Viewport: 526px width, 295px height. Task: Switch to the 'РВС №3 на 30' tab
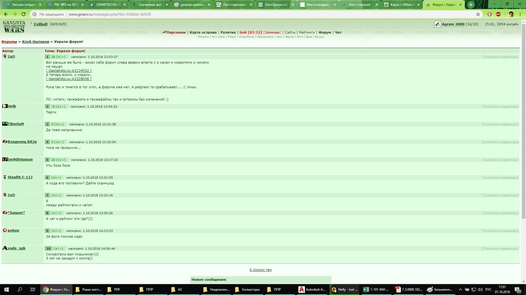[65, 5]
